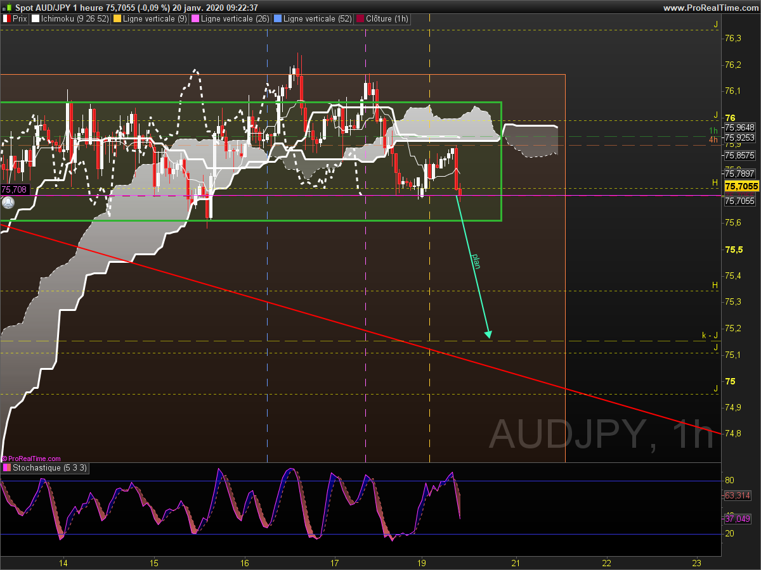
Task: Select the 'plan' text annotation on chart
Action: tap(476, 261)
